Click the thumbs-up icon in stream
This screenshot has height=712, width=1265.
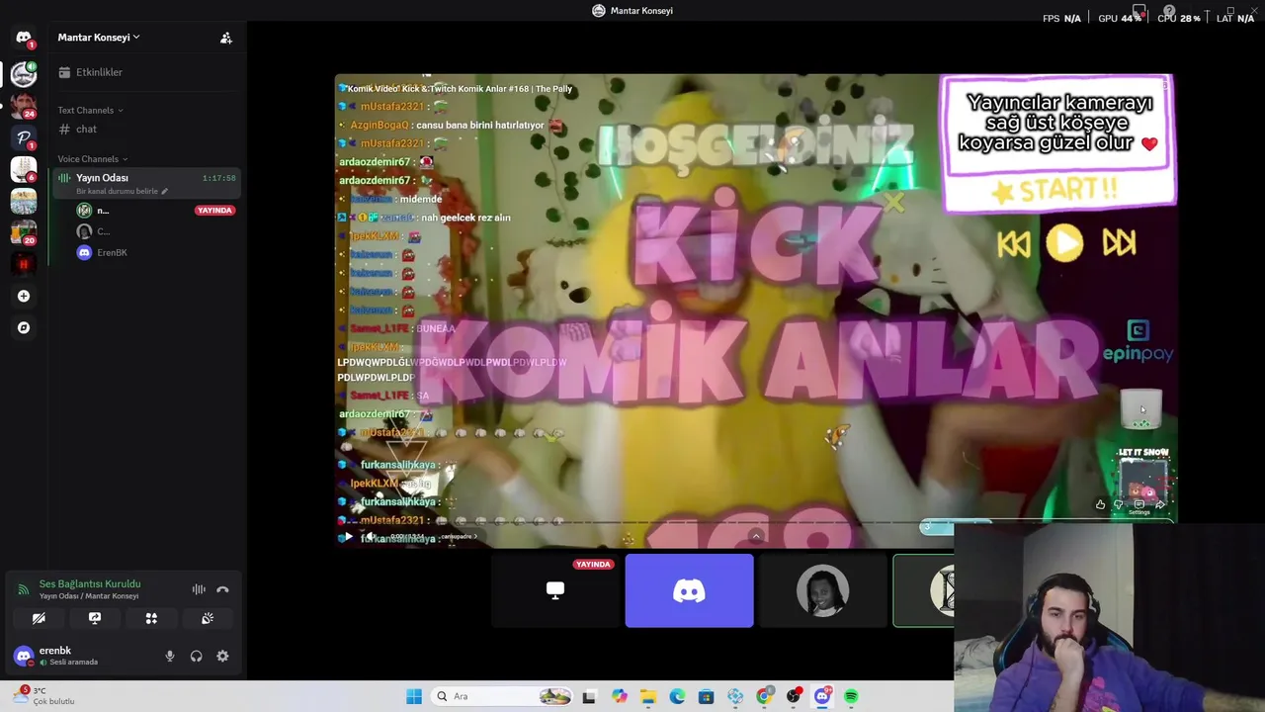pyautogui.click(x=1100, y=504)
